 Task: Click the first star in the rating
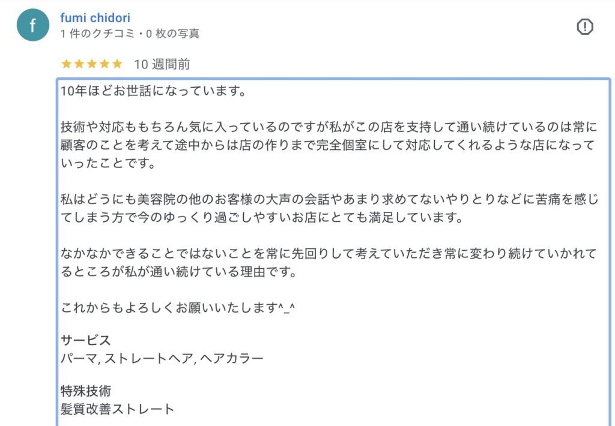pyautogui.click(x=66, y=64)
